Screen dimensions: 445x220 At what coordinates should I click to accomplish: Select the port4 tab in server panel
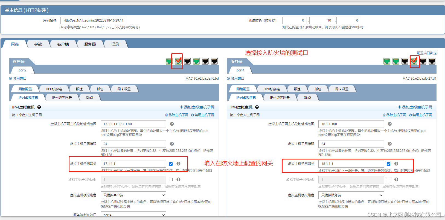coord(240,70)
